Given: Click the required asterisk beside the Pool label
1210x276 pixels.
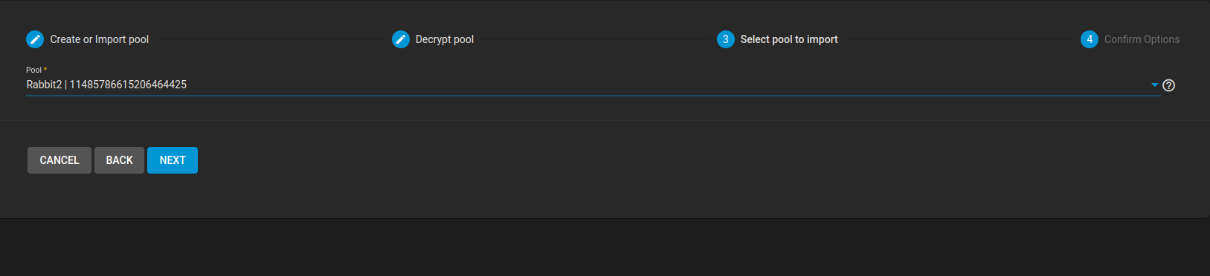Looking at the screenshot, I should (x=45, y=69).
